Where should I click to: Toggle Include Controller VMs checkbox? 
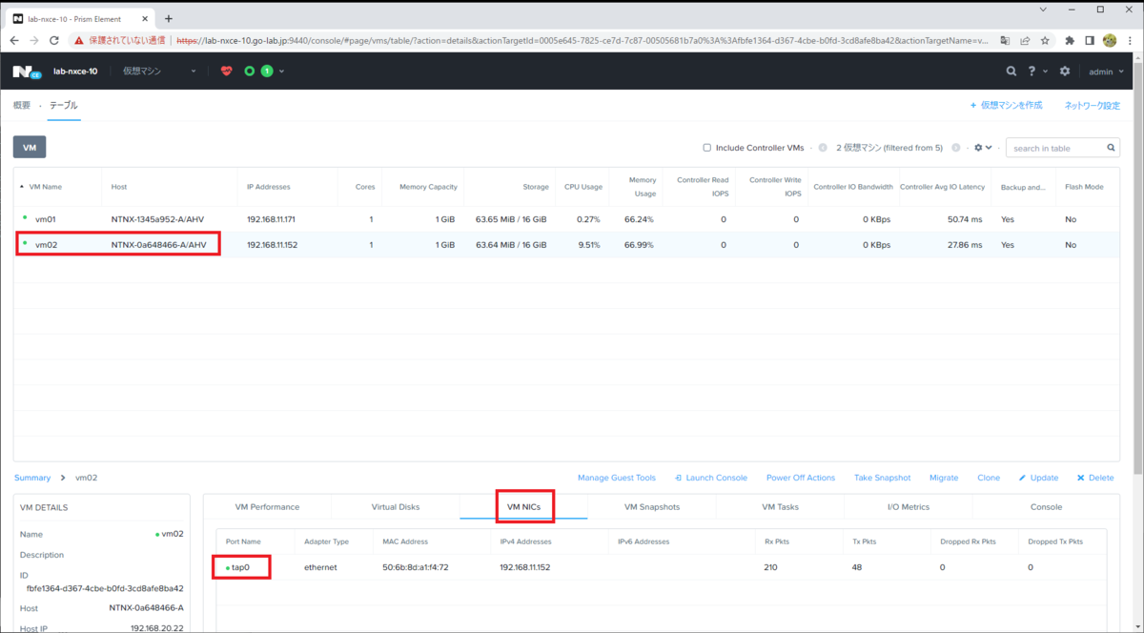[x=707, y=148]
